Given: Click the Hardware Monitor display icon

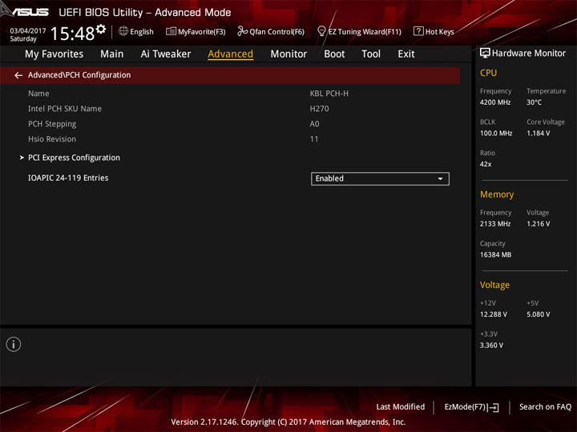Looking at the screenshot, I should click(x=485, y=54).
